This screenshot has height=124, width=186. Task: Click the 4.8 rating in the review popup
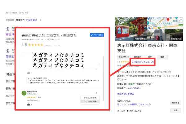(24, 45)
